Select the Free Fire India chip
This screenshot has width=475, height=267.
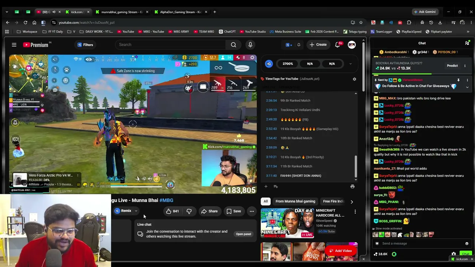point(333,201)
